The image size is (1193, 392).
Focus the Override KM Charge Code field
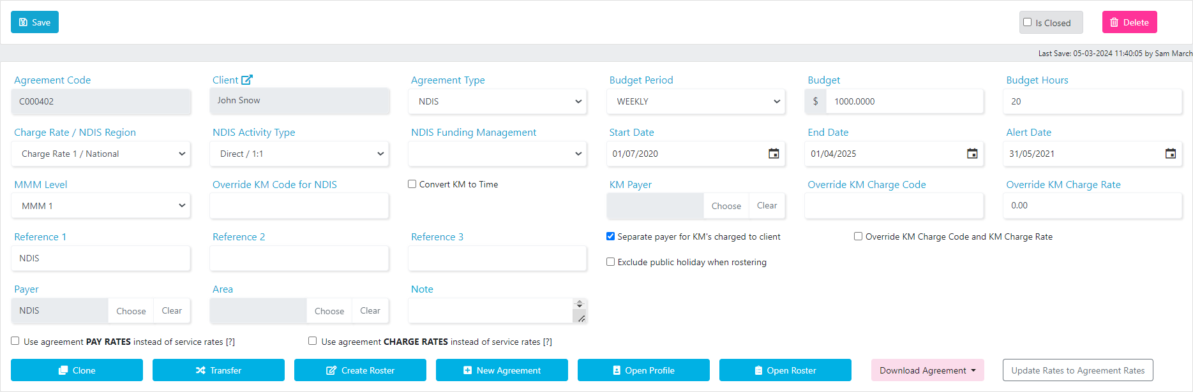coord(894,206)
